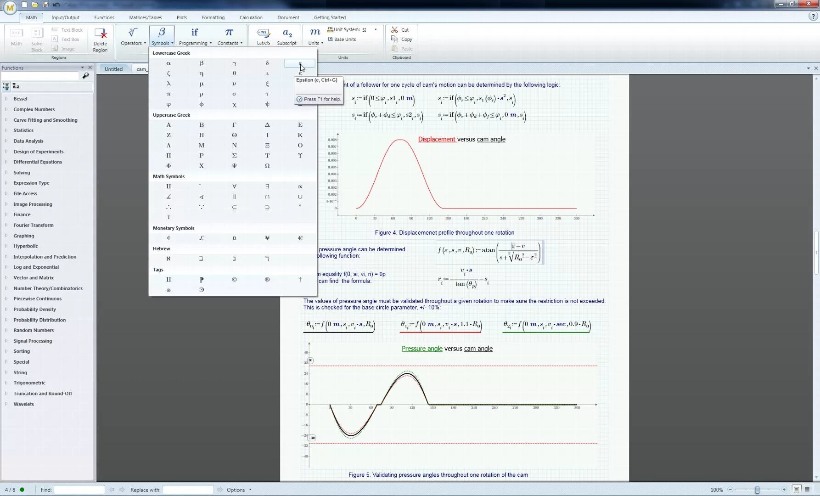The image size is (820, 496).
Task: Open the Programming if menu
Action: tap(195, 36)
